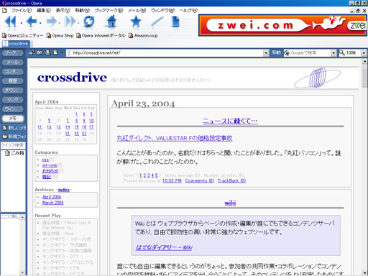
Task: Reload the page with the refresh icon
Action: pos(89,22)
